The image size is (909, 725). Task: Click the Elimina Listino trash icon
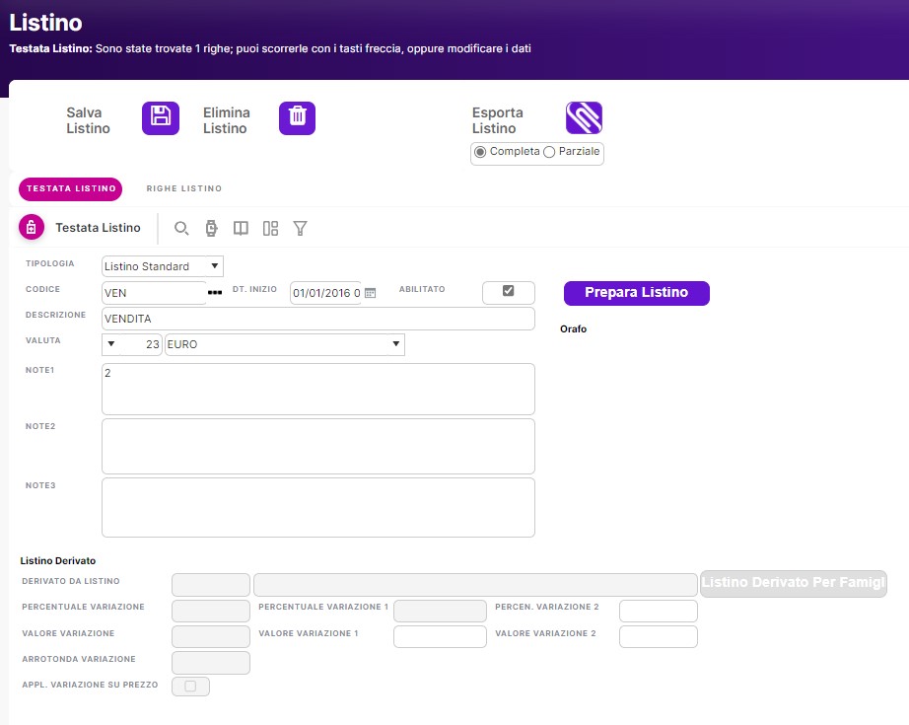297,118
